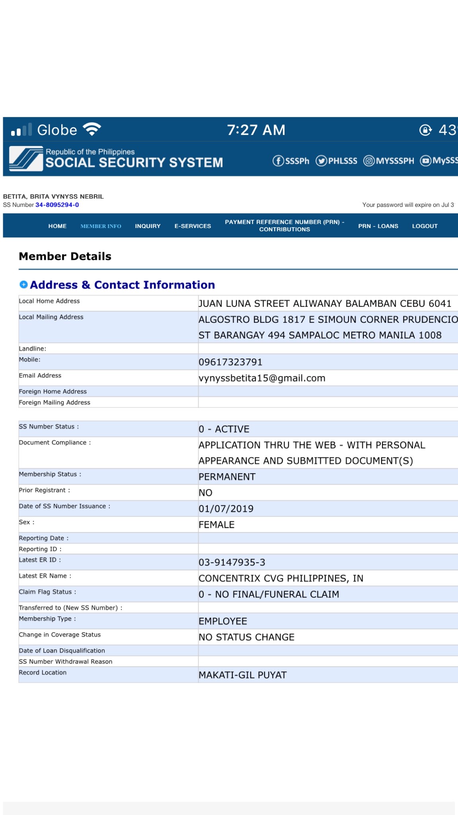Go to the HOME menu item
Viewport: 458px width, 815px height.
point(57,226)
